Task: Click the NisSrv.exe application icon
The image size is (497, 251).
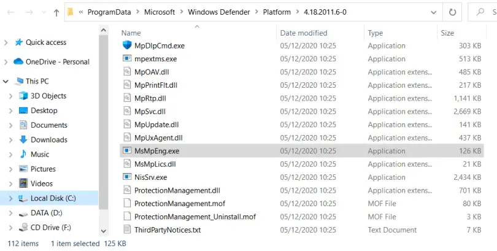Action: tap(127, 177)
